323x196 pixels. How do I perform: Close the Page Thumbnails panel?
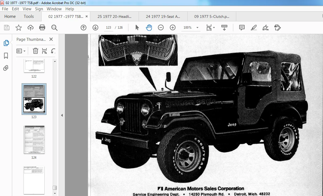[51, 39]
